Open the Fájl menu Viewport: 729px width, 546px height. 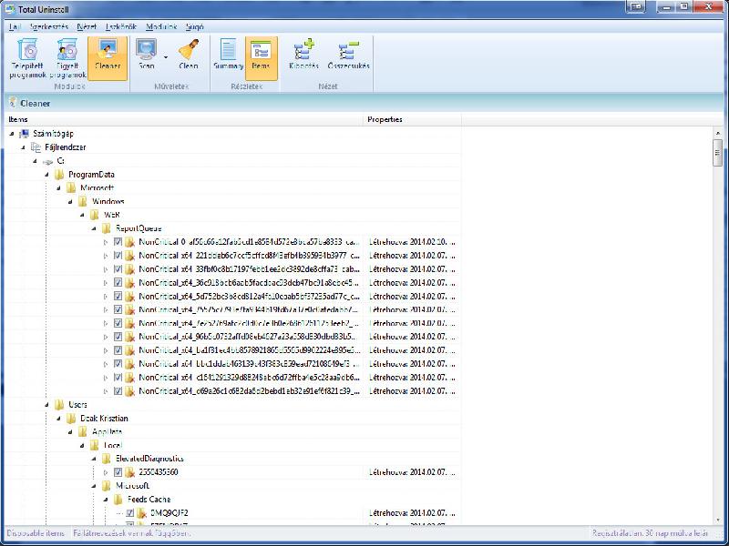pyautogui.click(x=15, y=26)
